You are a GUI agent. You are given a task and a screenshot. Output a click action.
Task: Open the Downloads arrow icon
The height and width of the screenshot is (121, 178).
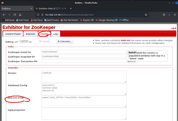[x=169, y=15]
